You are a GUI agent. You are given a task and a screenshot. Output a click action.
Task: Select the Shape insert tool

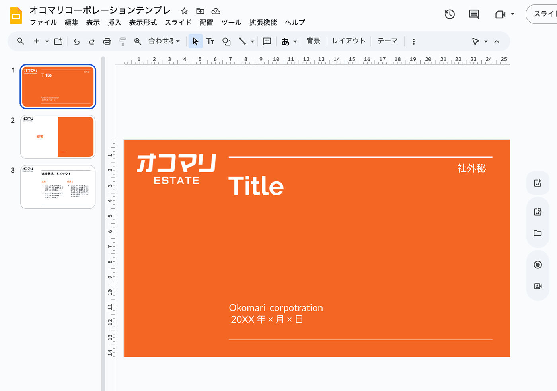[226, 41]
